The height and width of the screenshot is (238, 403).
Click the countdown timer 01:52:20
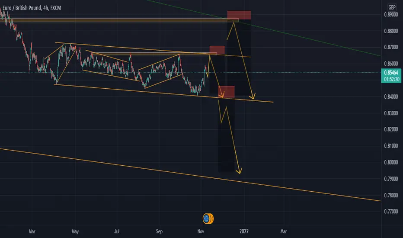391,80
